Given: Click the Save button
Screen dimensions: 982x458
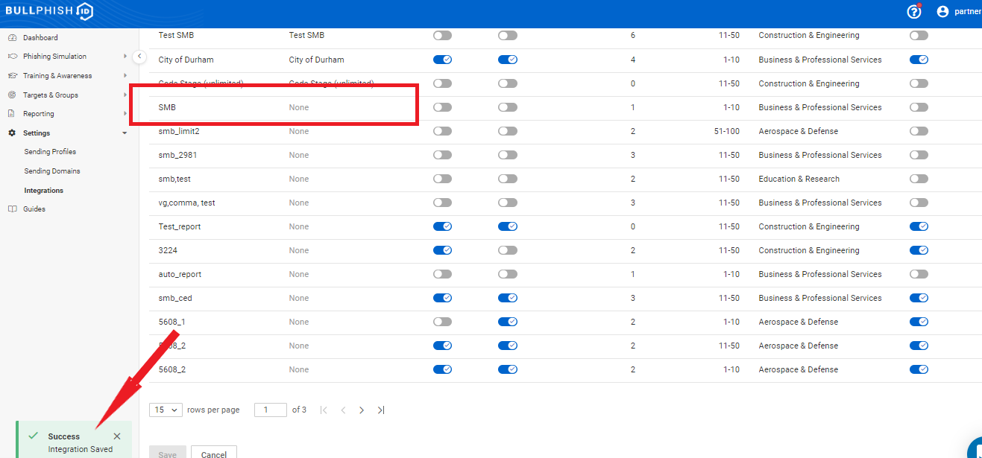Looking at the screenshot, I should click(x=168, y=453).
